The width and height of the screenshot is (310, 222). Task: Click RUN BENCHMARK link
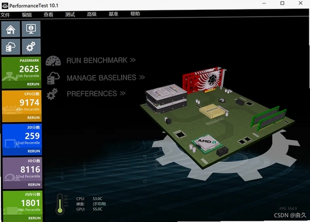[x=101, y=60]
